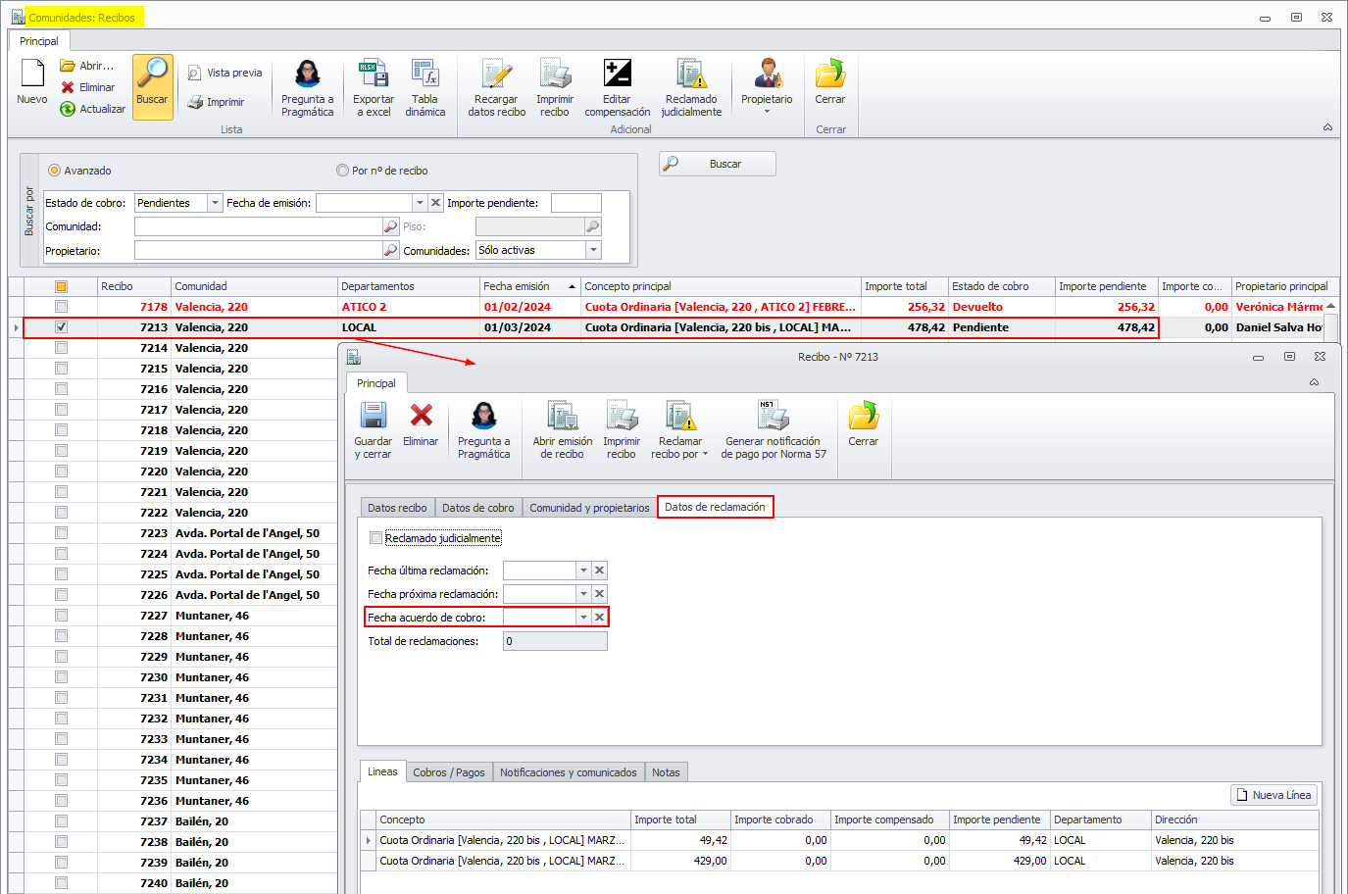Open the Cobros / Pagos tab
The image size is (1348, 894).
pyautogui.click(x=449, y=772)
